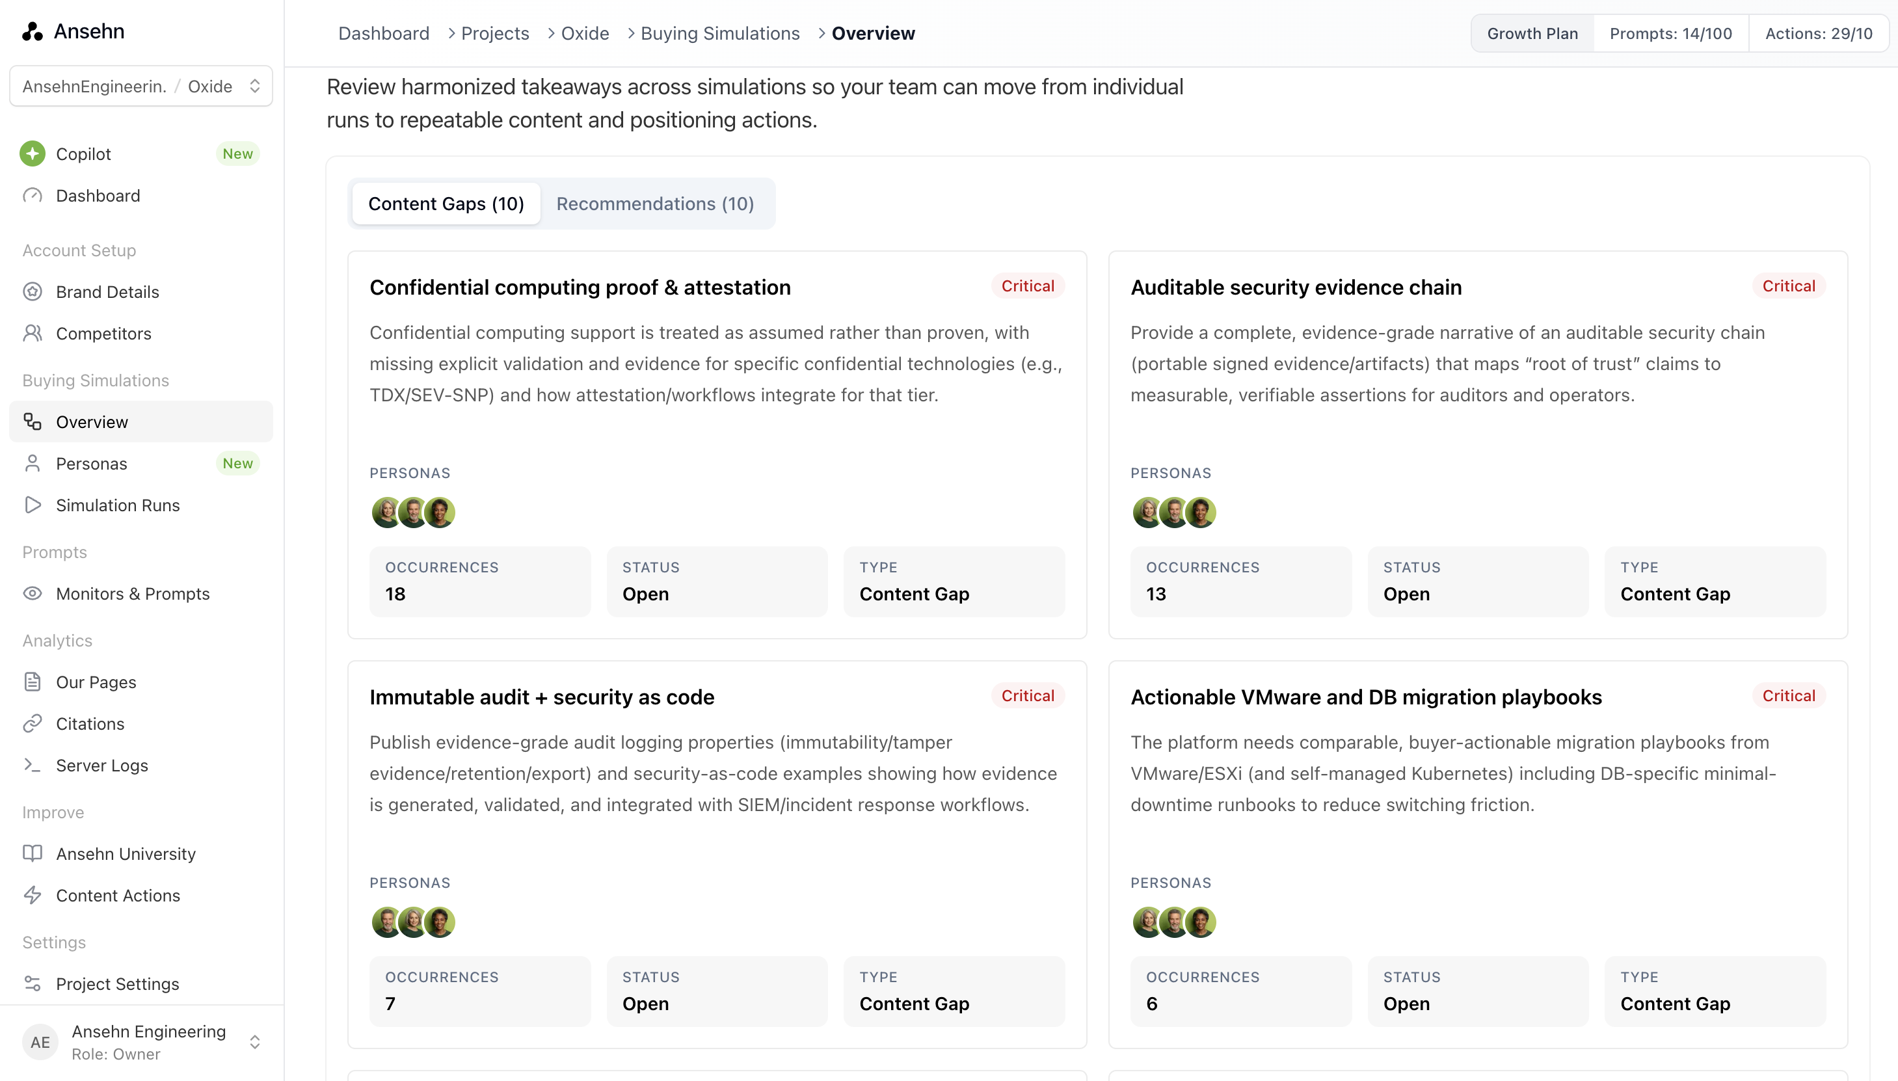Click Critical badge on Immutable audit card

1027,696
